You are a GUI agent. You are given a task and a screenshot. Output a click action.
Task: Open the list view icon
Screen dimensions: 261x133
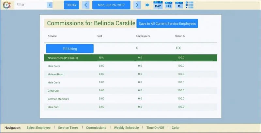tap(190, 5)
